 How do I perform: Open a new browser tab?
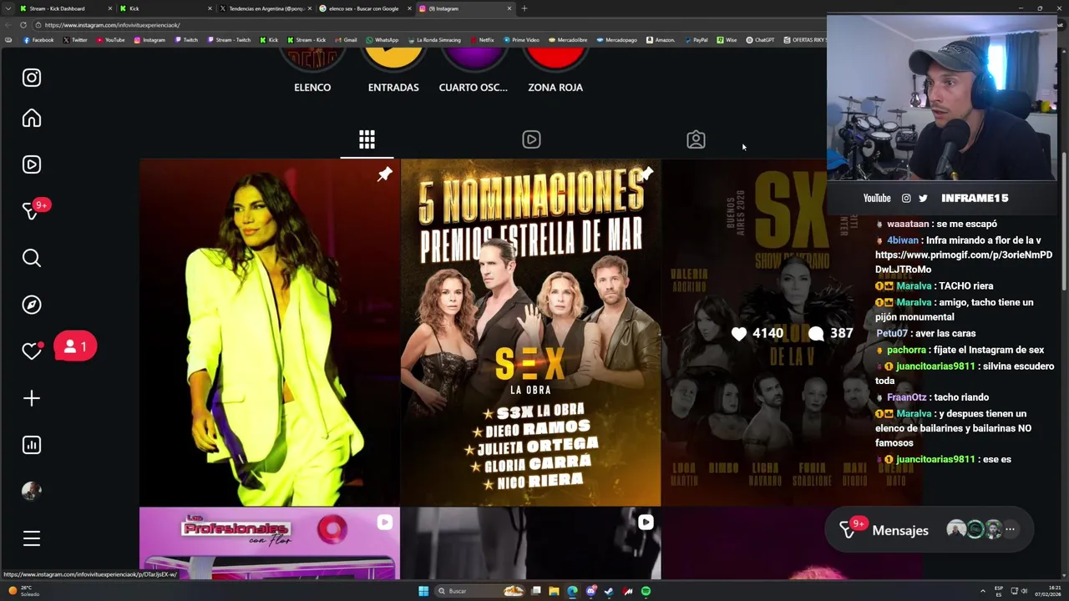coord(524,8)
